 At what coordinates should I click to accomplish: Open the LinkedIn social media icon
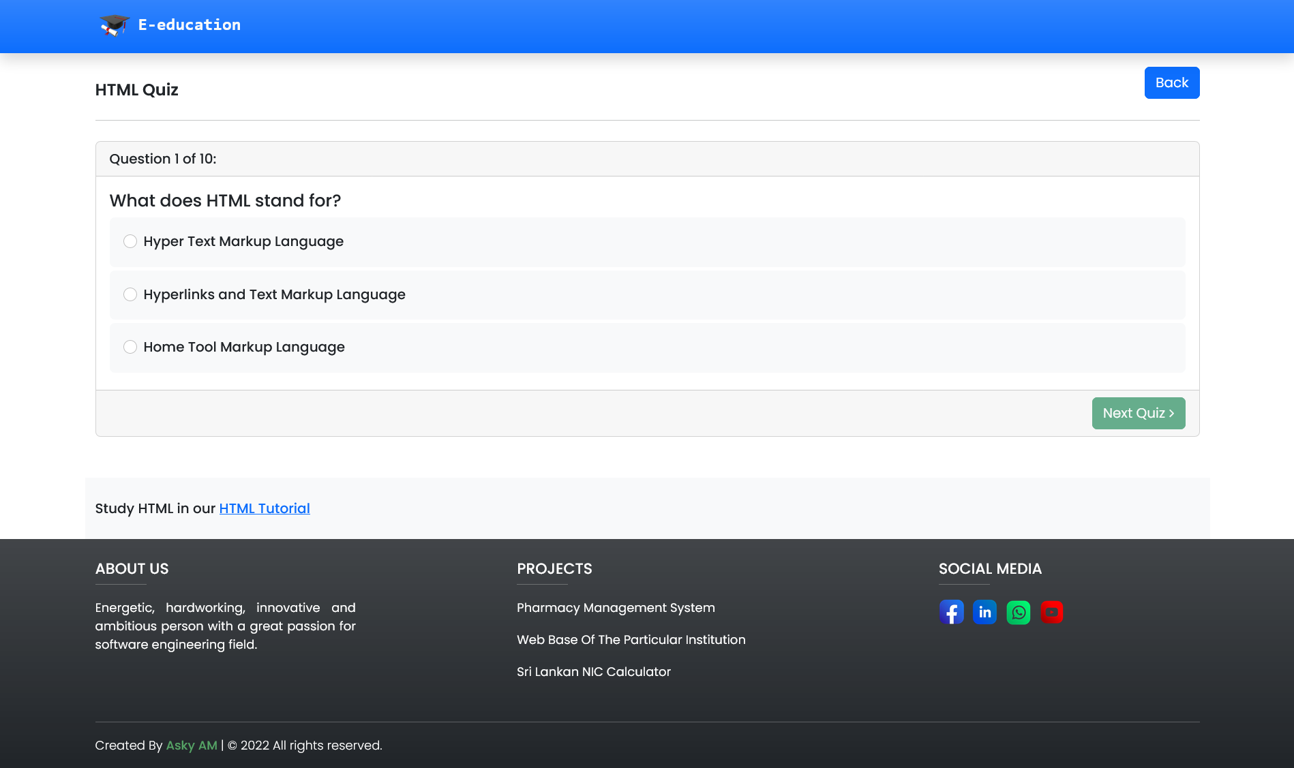point(984,612)
